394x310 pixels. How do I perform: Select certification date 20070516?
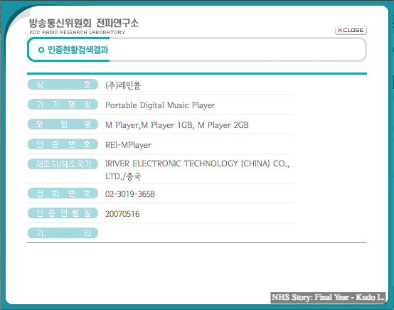tap(122, 214)
